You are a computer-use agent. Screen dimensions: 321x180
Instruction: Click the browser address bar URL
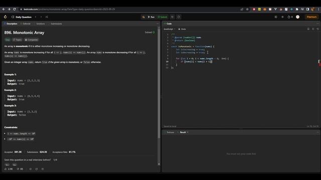coord(69,9)
